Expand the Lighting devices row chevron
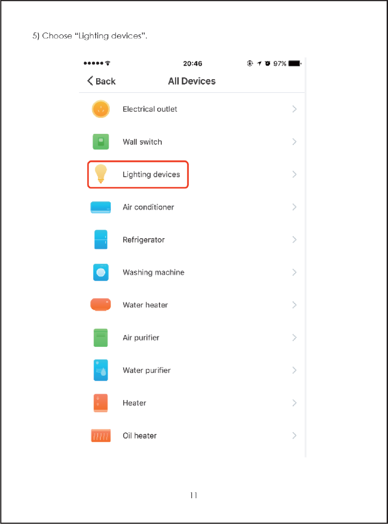388x524 pixels. (294, 174)
